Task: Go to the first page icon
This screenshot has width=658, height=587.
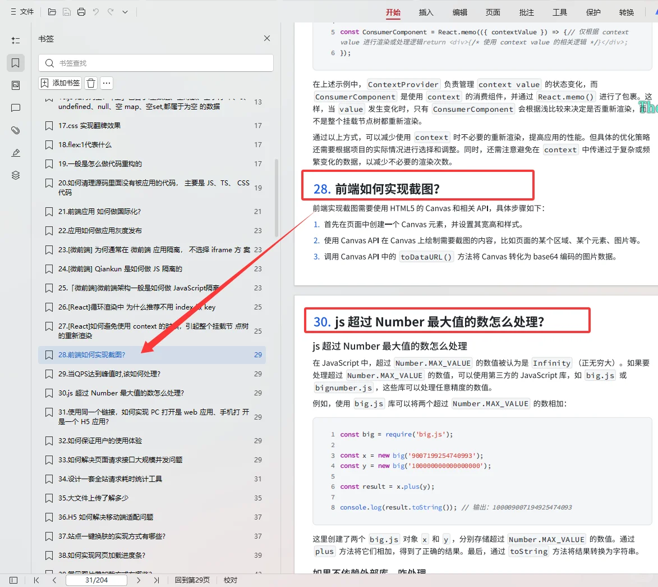Action: point(36,580)
